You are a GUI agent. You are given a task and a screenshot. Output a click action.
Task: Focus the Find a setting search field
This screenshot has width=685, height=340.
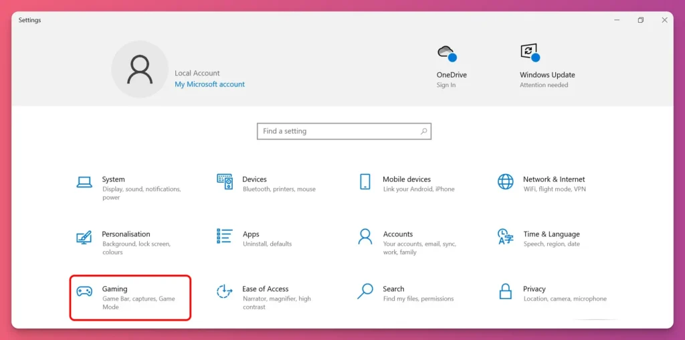point(345,131)
